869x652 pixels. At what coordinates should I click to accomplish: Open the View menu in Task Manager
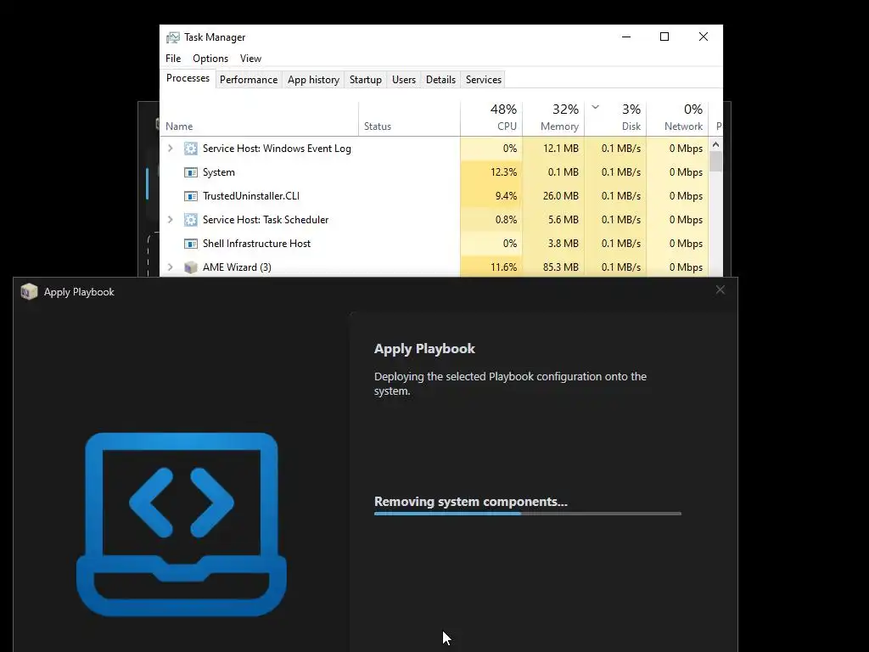[x=250, y=59]
